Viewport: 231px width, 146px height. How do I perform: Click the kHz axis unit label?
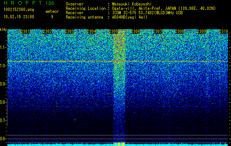(x=3, y=30)
